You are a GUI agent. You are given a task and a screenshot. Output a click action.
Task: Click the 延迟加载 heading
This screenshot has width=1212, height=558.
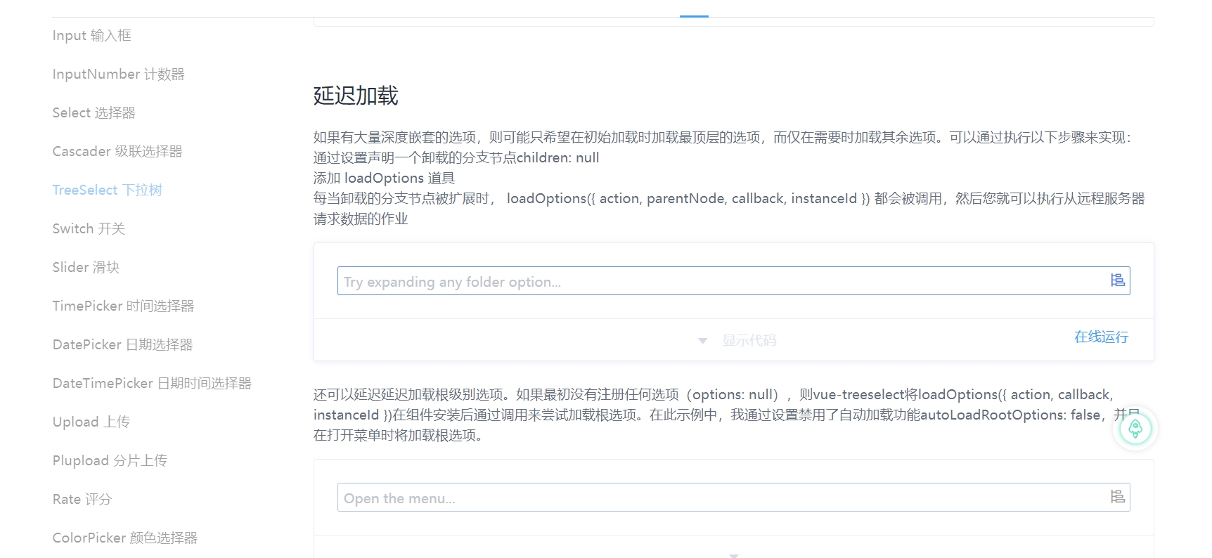[x=356, y=96]
